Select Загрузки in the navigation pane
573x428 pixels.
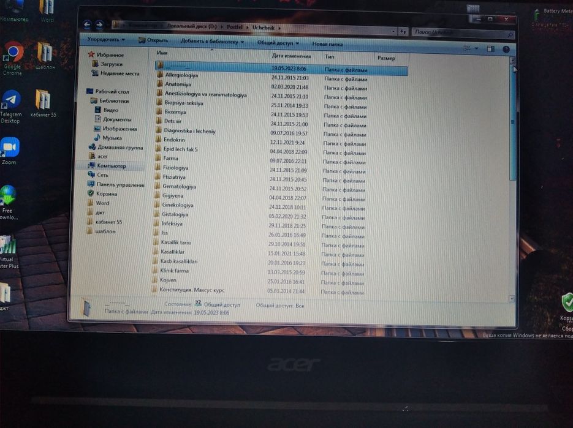pos(107,64)
